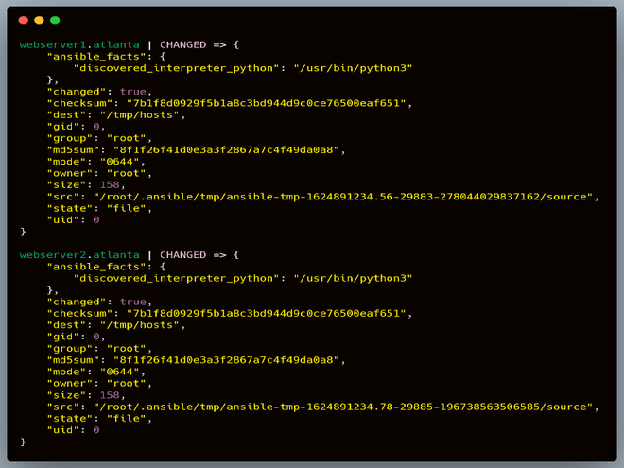
Task: Click "discovered_interpreter_python" key in webserver1 block
Action: pos(176,68)
